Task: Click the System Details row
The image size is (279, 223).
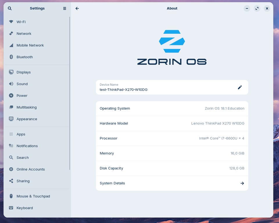Action: tap(172, 183)
